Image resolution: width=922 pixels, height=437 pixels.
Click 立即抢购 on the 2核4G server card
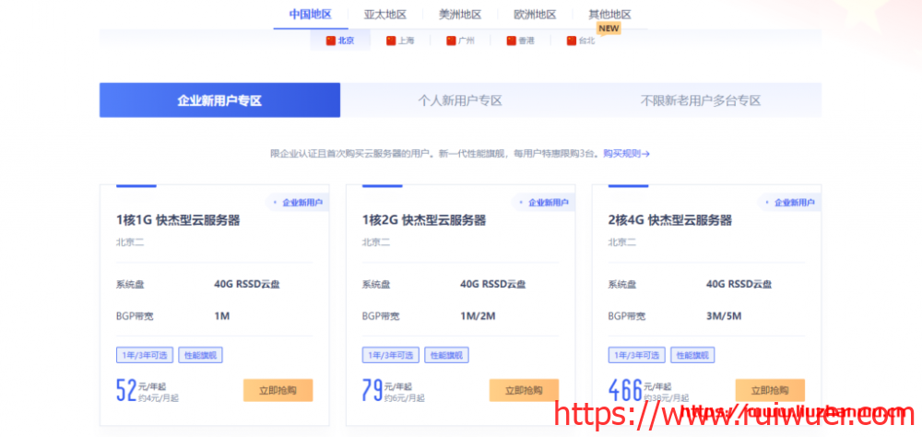770,390
